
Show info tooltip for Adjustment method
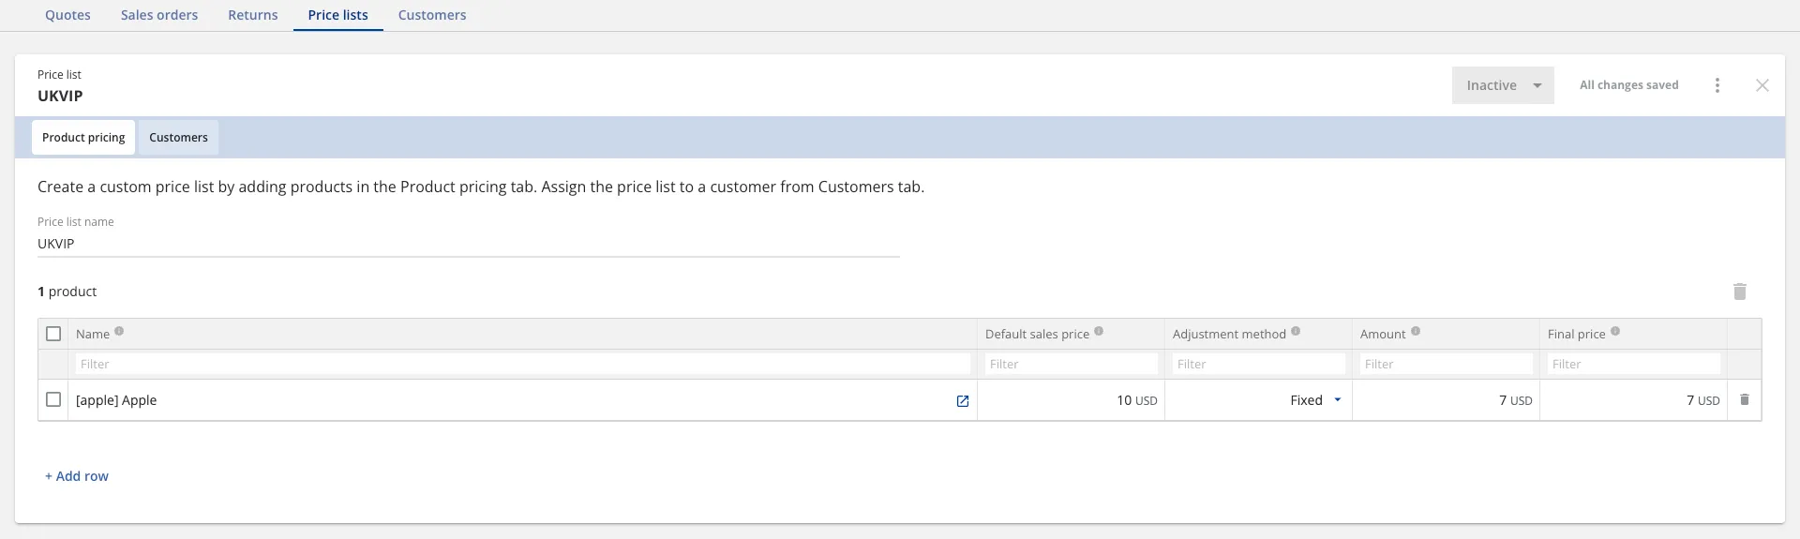tap(1296, 331)
